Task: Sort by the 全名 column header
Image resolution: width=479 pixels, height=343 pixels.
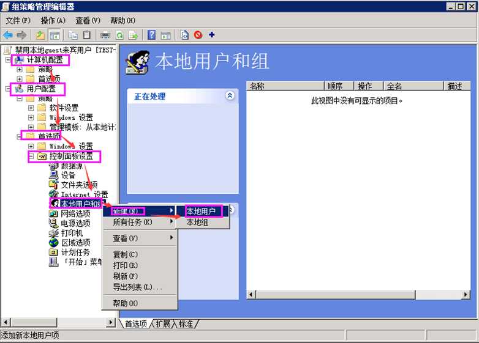Action: click(413, 86)
